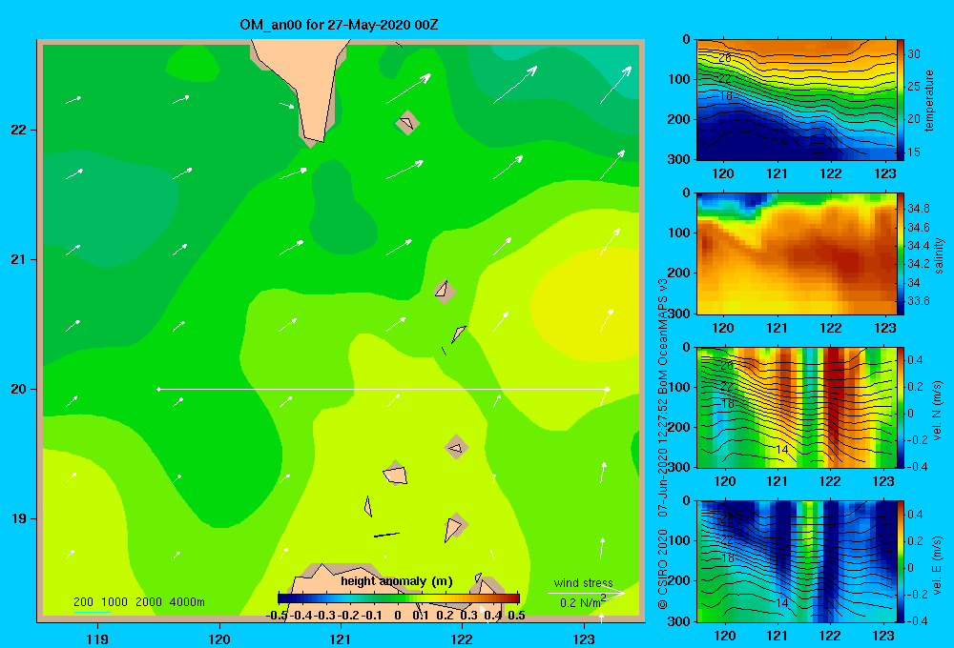Click the vel. E color scale bar
The height and width of the screenshot is (648, 954).
pyautogui.click(x=901, y=561)
